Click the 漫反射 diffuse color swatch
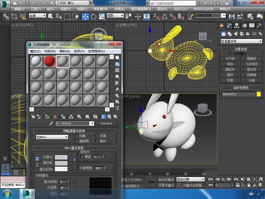This screenshot has height=199, width=265. pyautogui.click(x=61, y=163)
